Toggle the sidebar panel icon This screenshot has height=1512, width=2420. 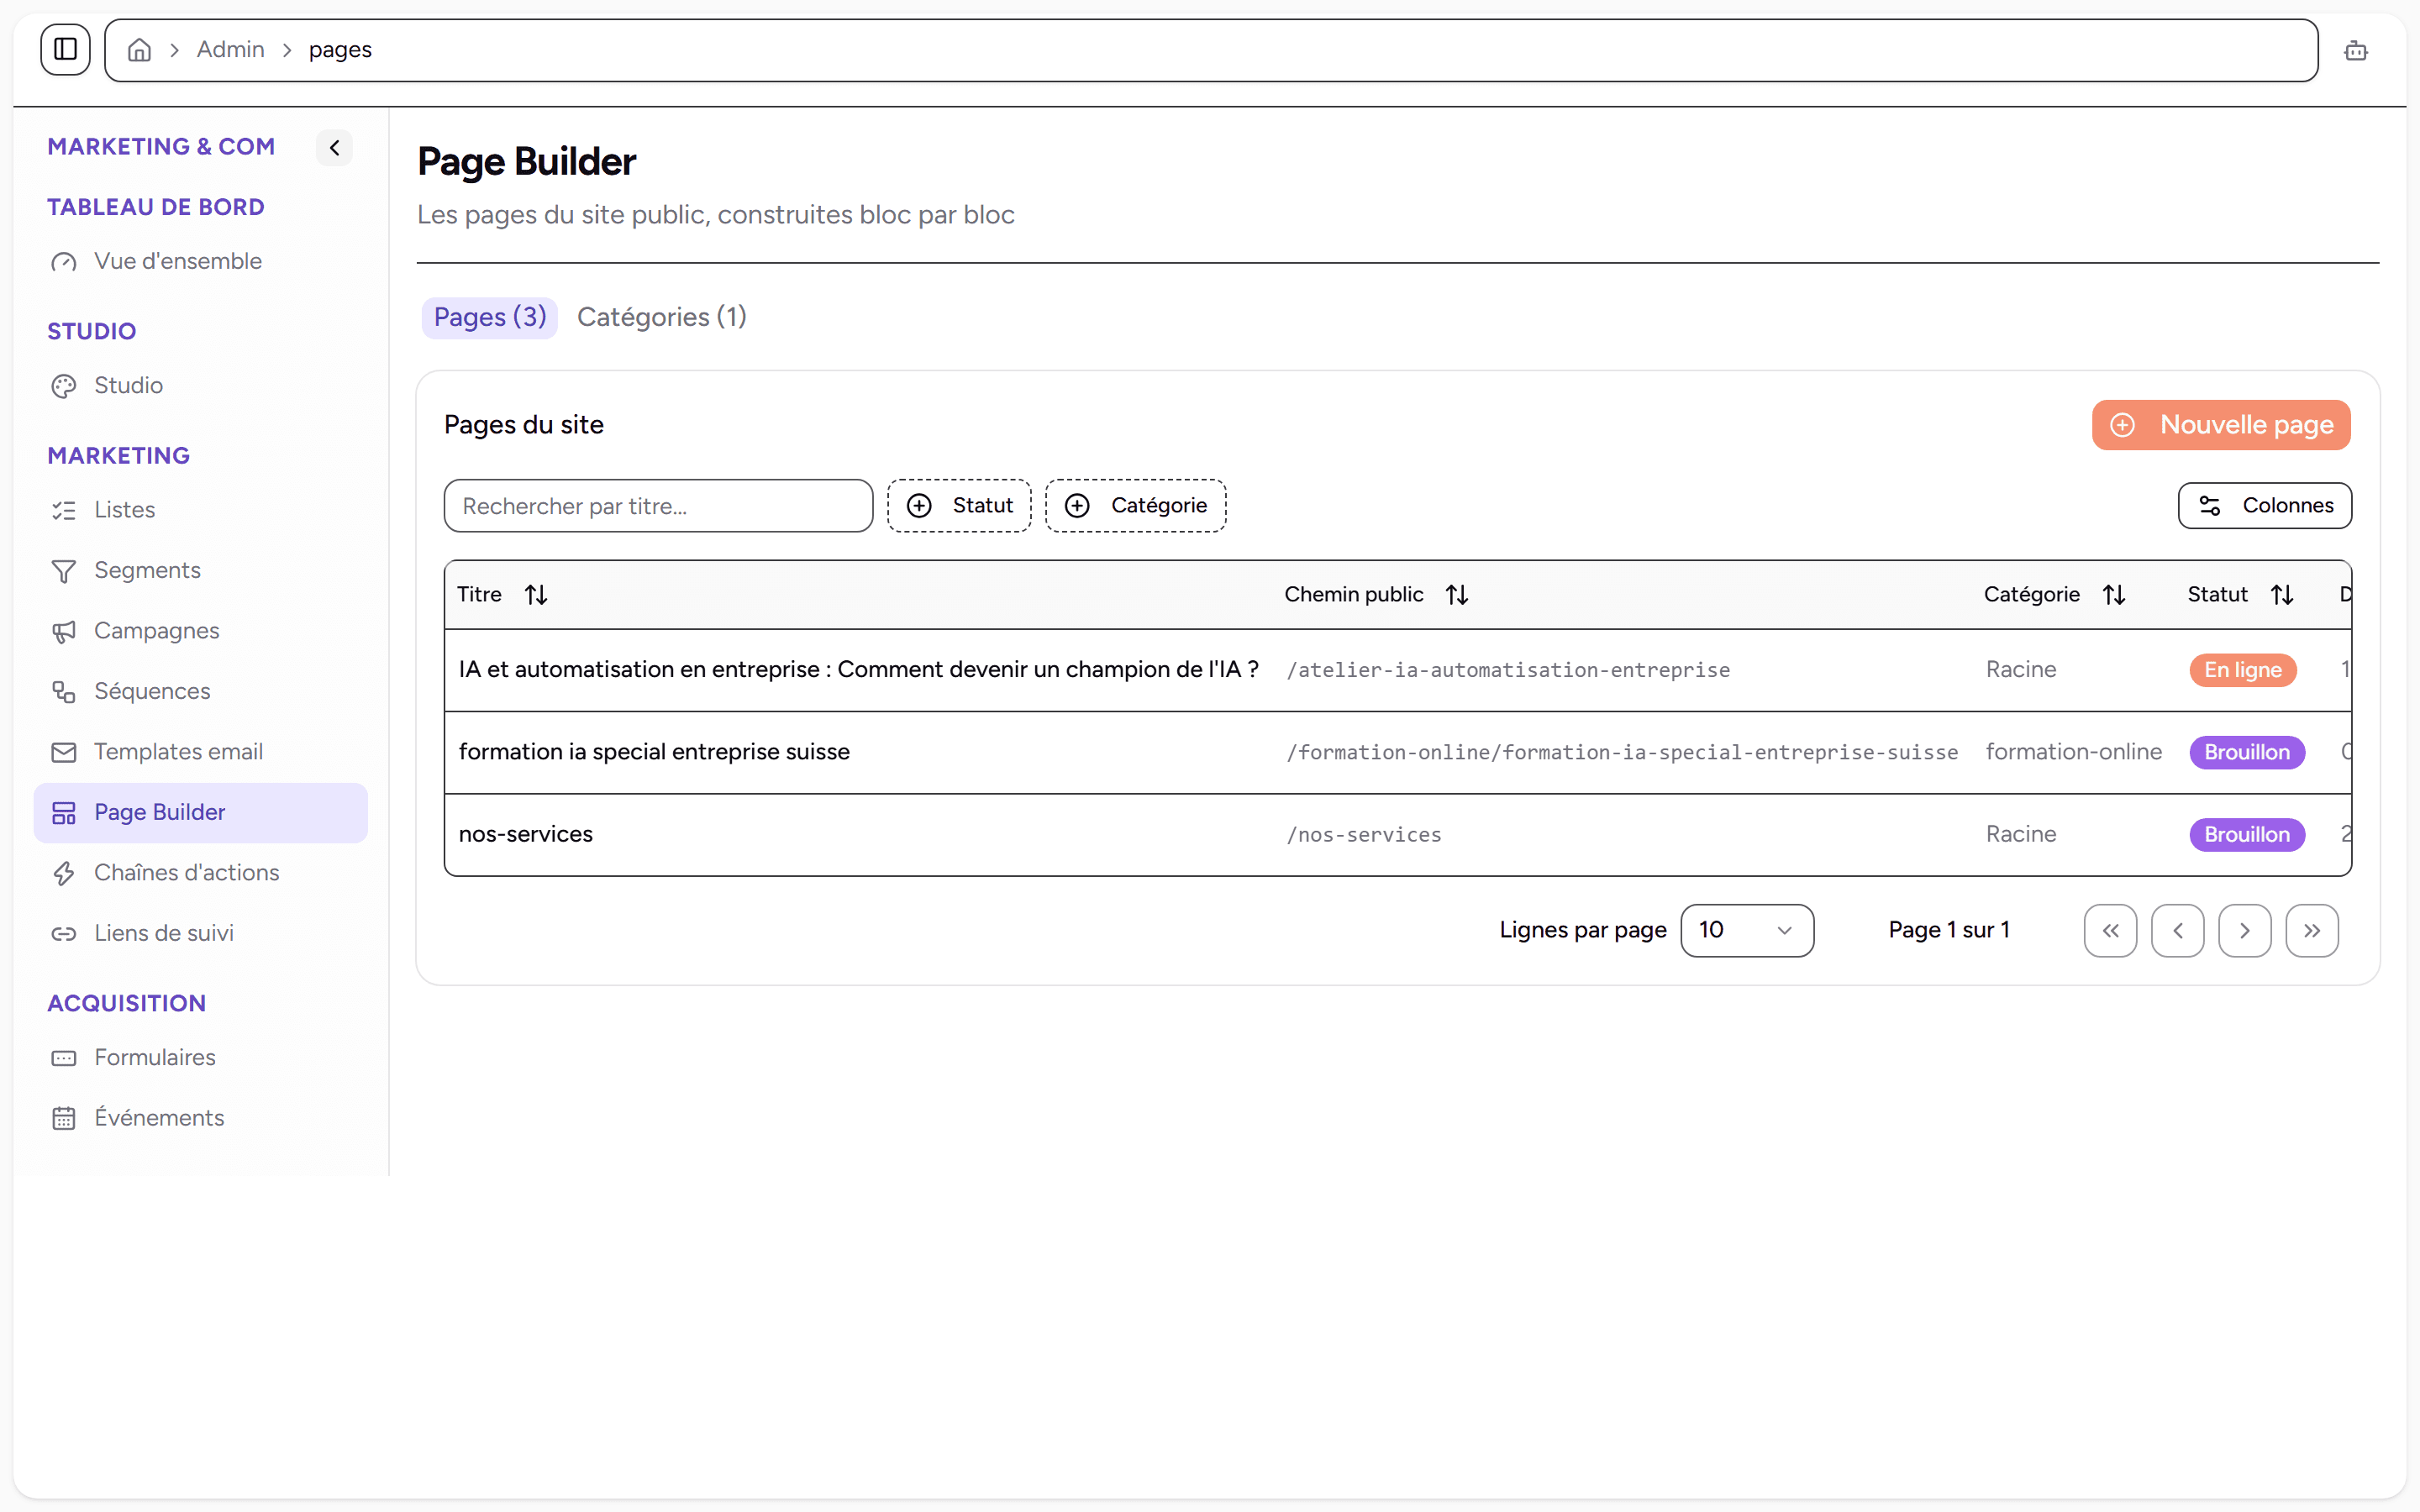click(65, 49)
